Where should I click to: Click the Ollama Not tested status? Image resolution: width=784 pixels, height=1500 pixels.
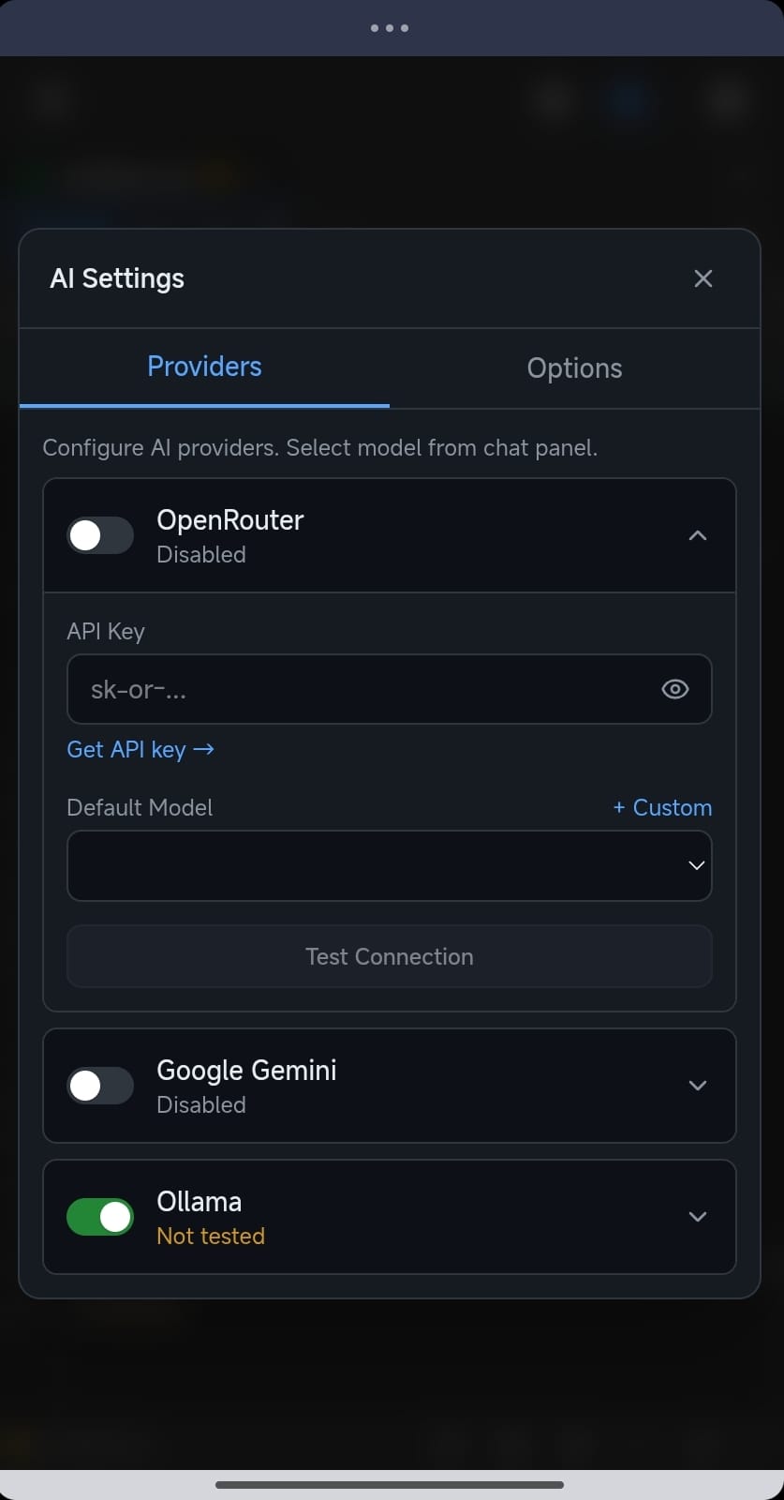210,1236
